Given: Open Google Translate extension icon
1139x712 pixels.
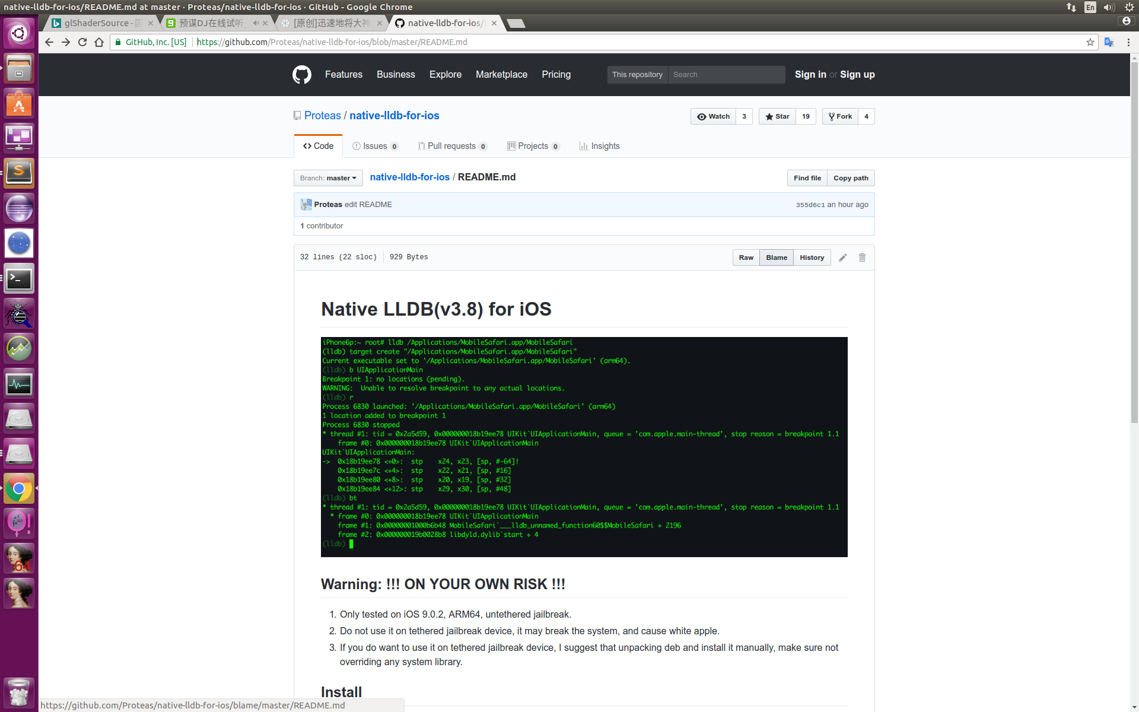Looking at the screenshot, I should pos(1109,42).
